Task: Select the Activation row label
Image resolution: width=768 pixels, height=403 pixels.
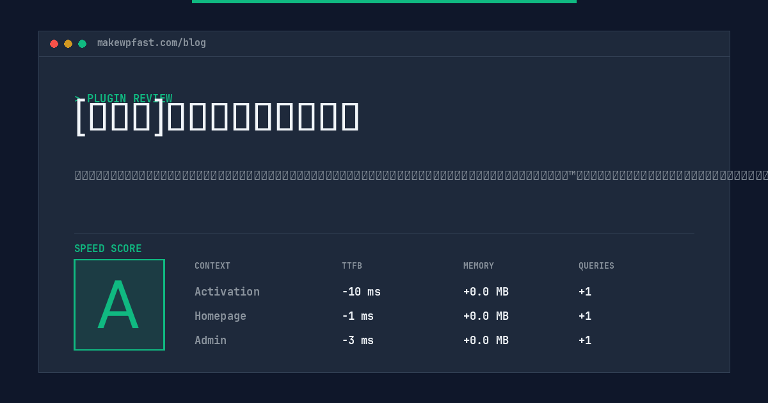Action: 227,292
